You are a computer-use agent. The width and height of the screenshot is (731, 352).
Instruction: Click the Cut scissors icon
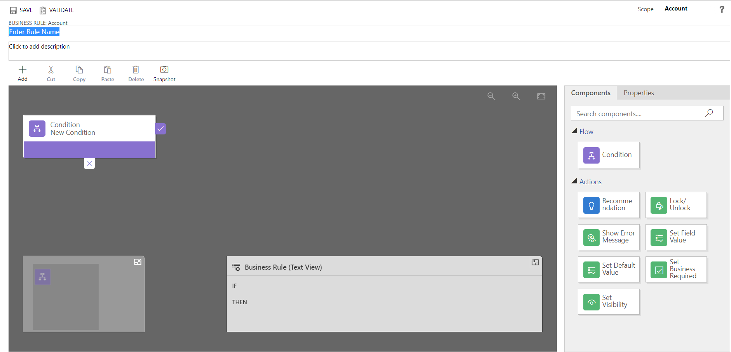coord(51,70)
